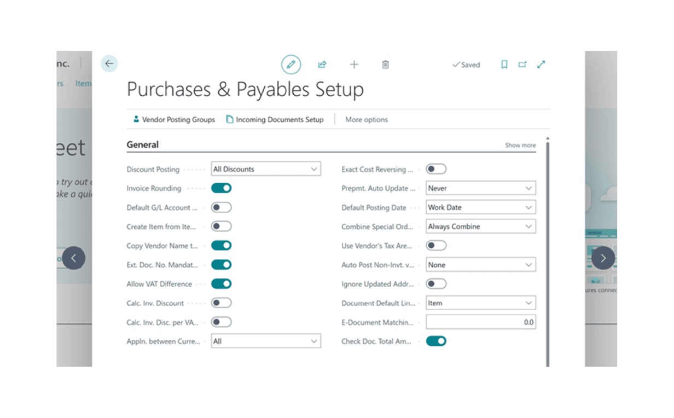Image resolution: width=674 pixels, height=418 pixels.
Task: Enable the Calc. Inv. Discount toggle
Action: [x=222, y=303]
